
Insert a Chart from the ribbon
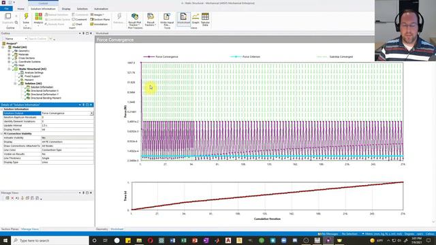click(x=77, y=24)
